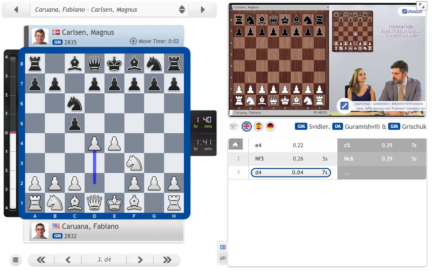Click commentator name Svidler
This screenshot has height=271, width=432.
320,126
